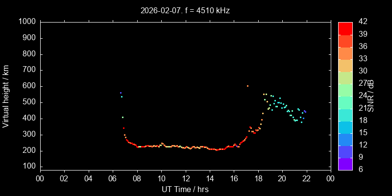Click the red 39–42 dB colorbar segment
Viewport: 392px width, 196px height.
click(x=345, y=28)
